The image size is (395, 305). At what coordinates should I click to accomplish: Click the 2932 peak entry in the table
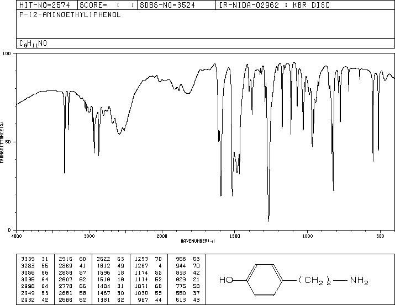(x=35, y=299)
